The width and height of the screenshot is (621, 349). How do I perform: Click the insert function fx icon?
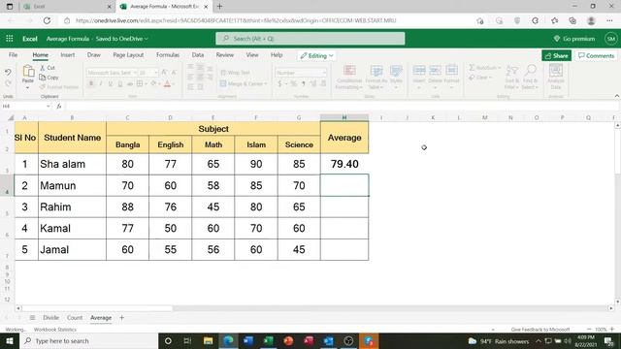58,106
